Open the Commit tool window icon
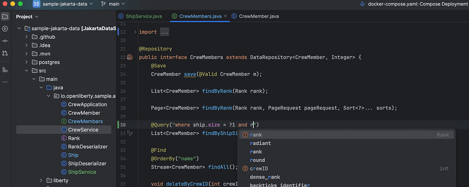Image resolution: width=469 pixels, height=187 pixels. click(5, 41)
